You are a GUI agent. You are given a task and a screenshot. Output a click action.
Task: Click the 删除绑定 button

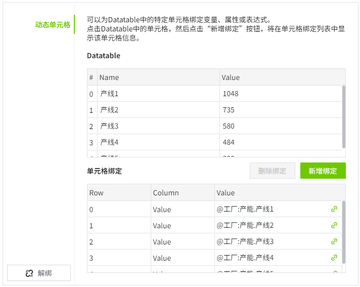coord(272,171)
